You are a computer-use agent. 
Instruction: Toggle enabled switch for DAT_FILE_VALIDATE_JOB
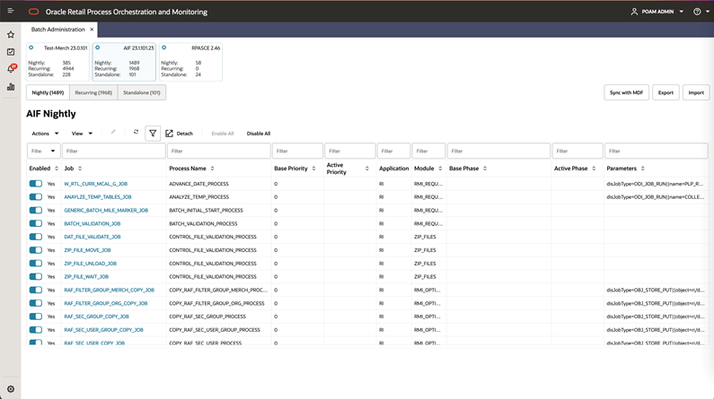point(36,237)
